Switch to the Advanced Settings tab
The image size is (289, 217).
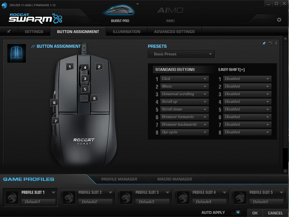(174, 32)
